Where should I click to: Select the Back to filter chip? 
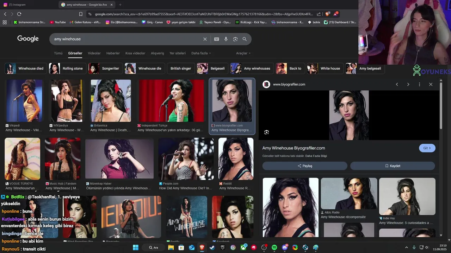[x=290, y=69]
